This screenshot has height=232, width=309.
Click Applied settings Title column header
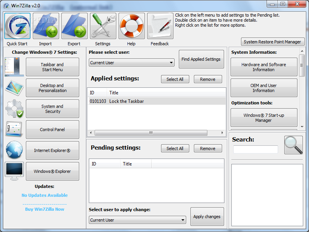166,92
